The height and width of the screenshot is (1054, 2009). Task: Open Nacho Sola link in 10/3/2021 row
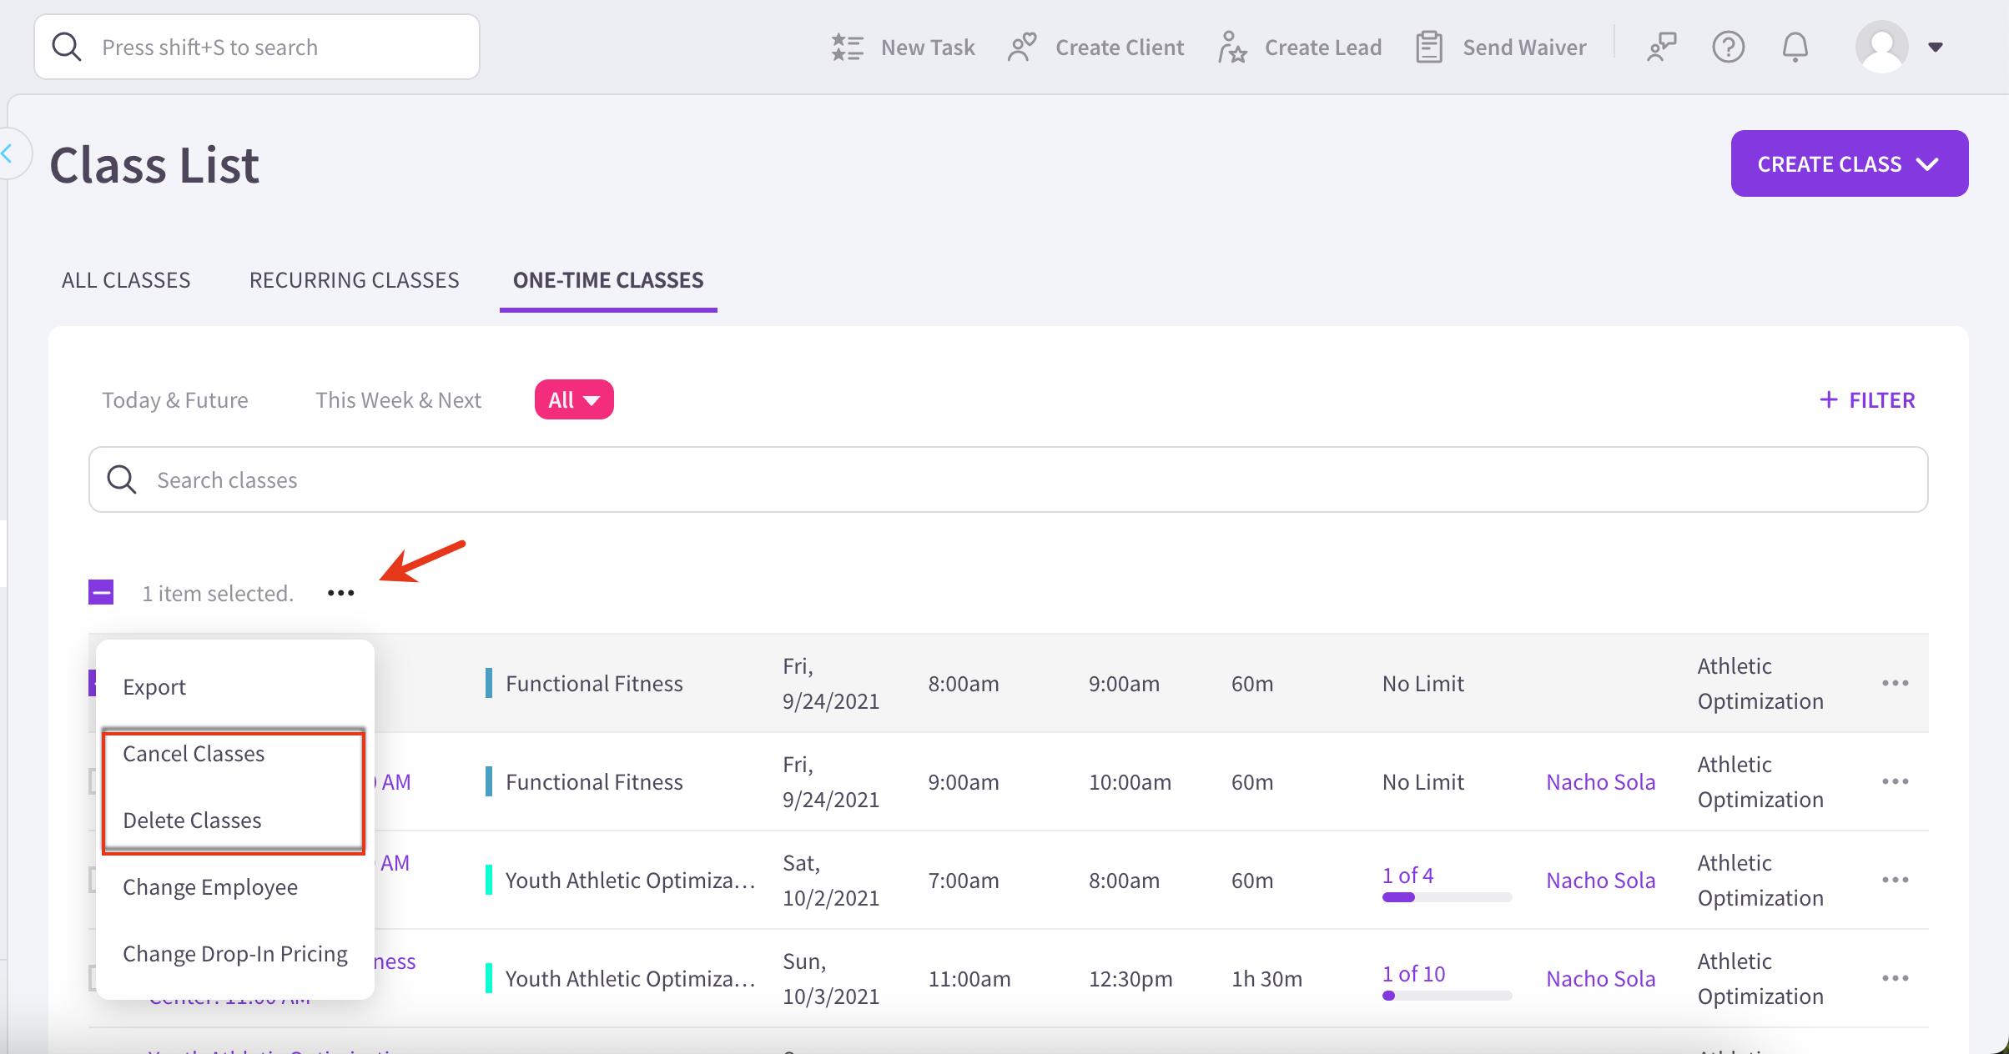pos(1600,978)
